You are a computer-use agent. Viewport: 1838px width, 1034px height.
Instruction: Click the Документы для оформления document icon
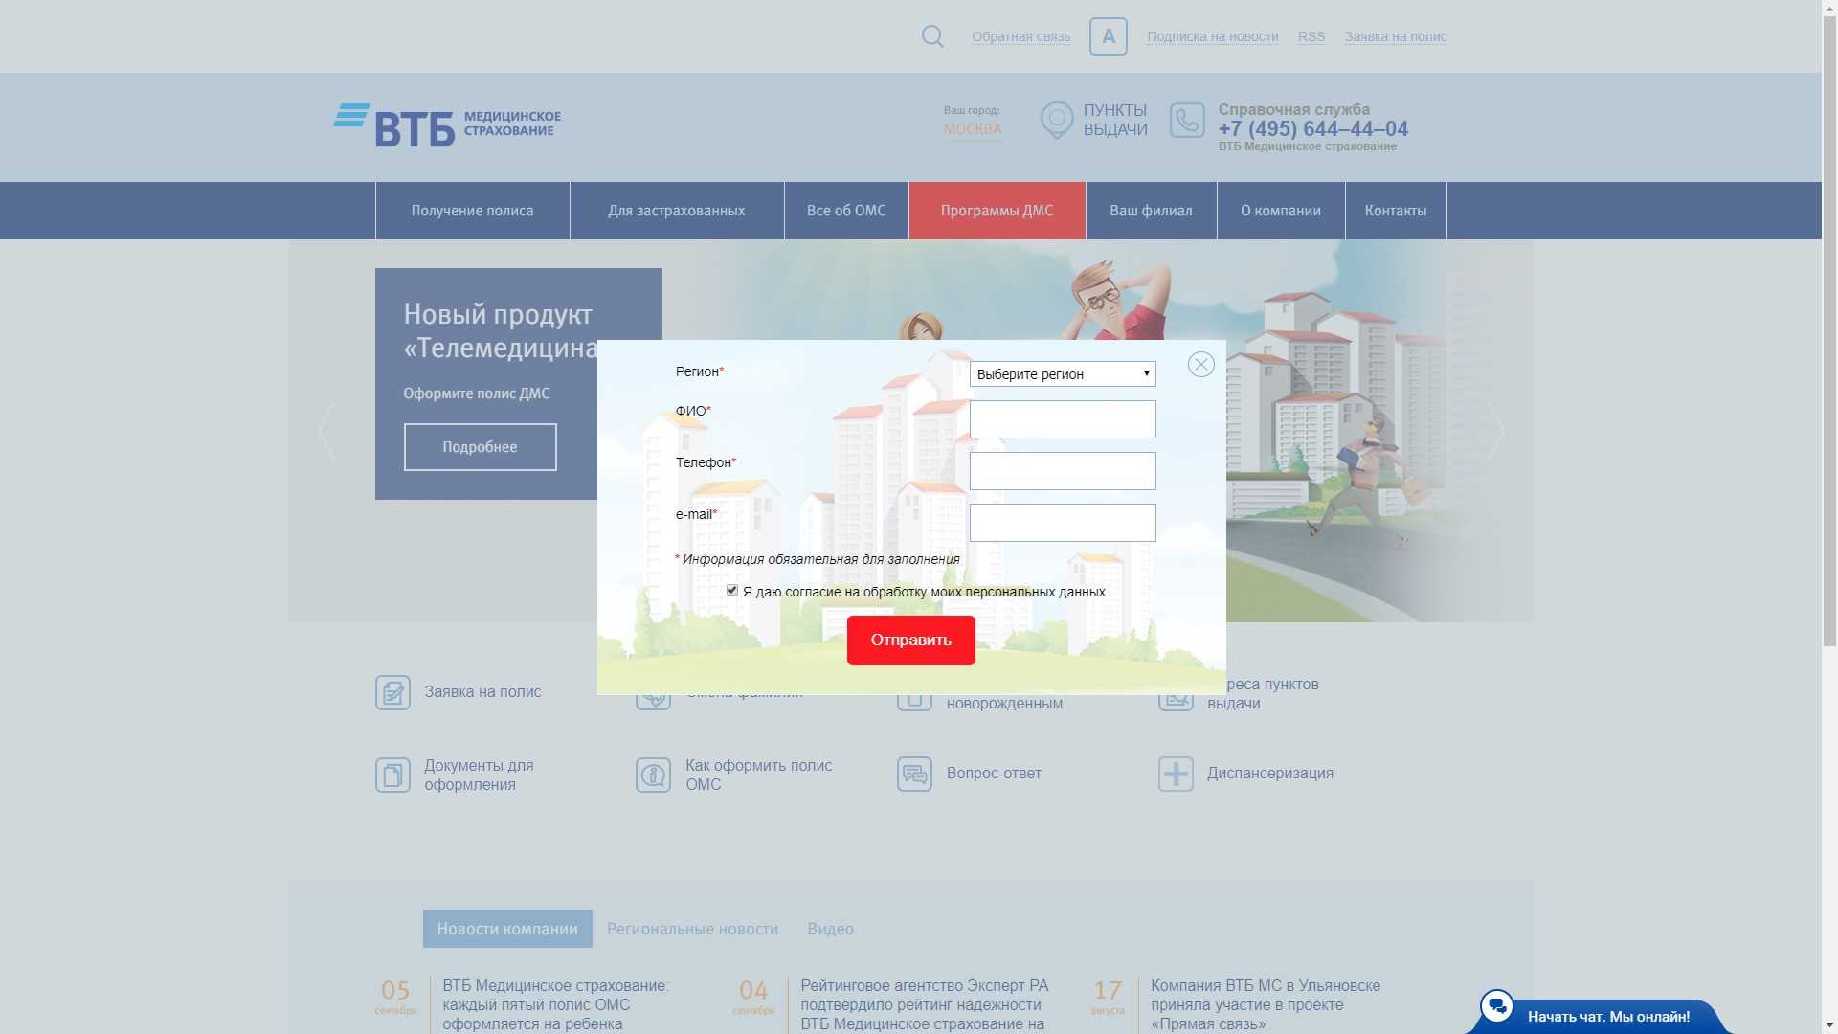tap(392, 775)
